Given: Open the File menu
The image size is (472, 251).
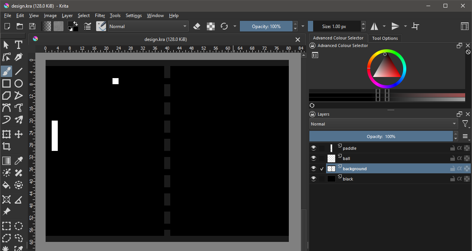Looking at the screenshot, I should coord(8,16).
